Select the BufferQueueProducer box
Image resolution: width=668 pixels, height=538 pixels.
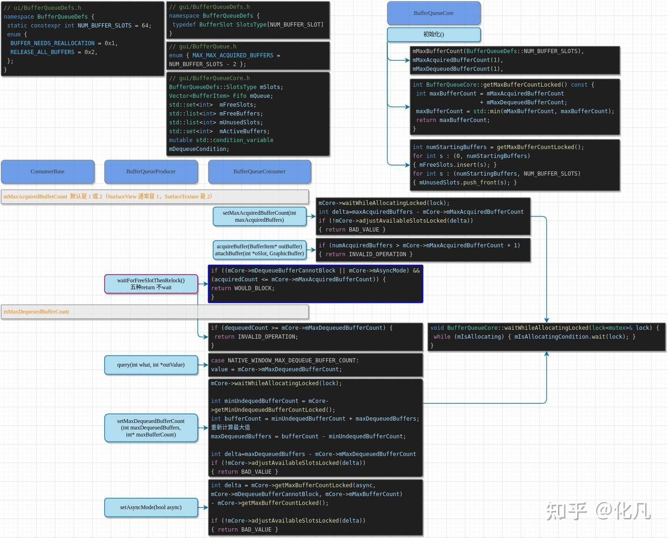[151, 171]
